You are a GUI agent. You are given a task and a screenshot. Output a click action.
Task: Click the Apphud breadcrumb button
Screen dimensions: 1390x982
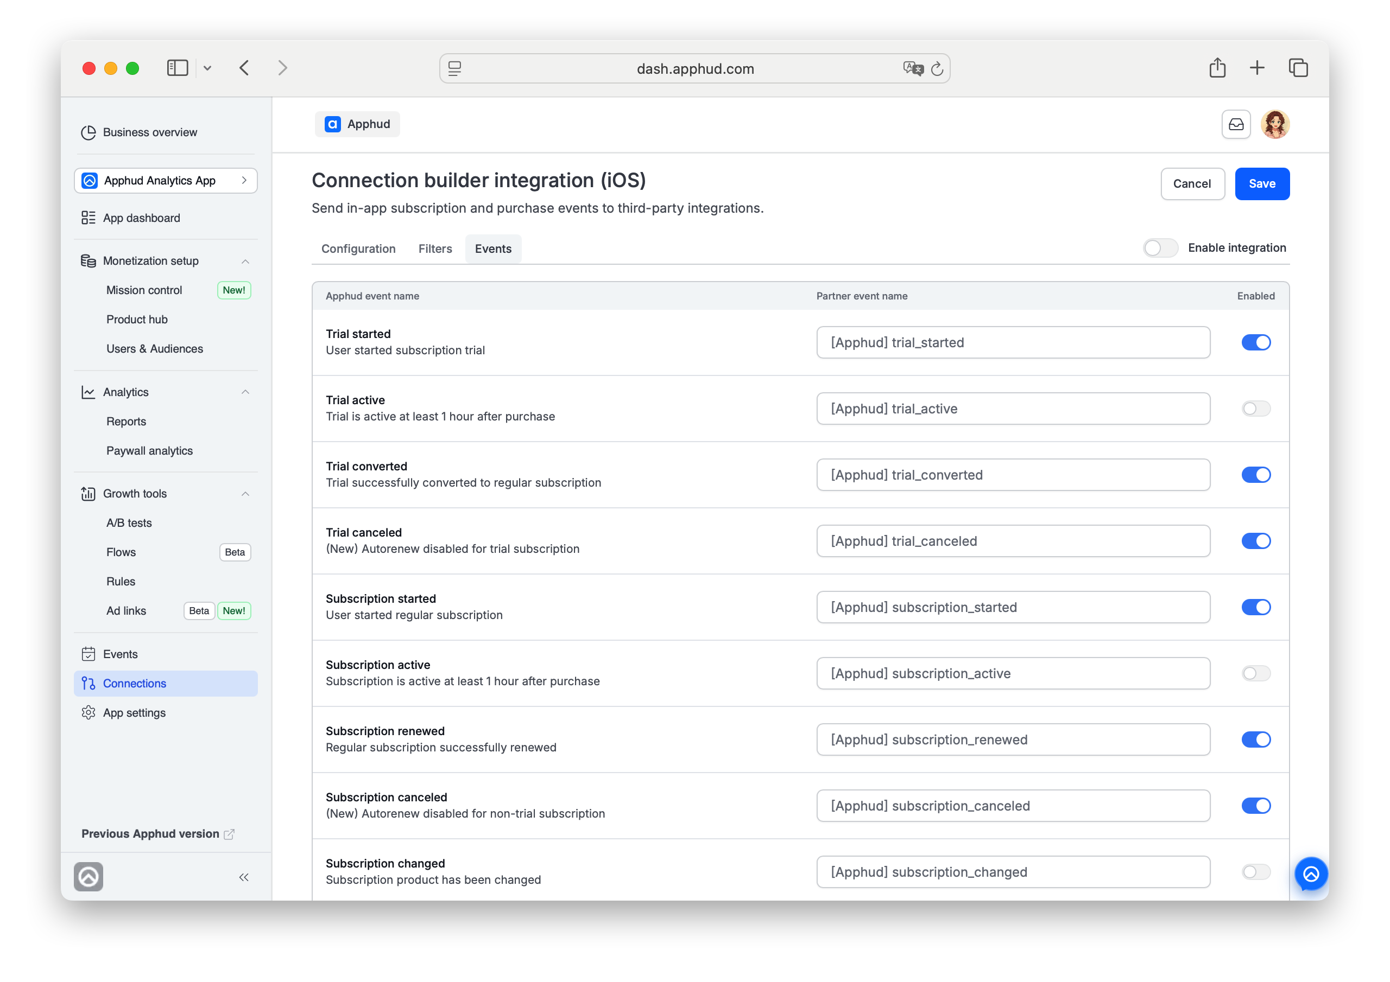click(357, 124)
